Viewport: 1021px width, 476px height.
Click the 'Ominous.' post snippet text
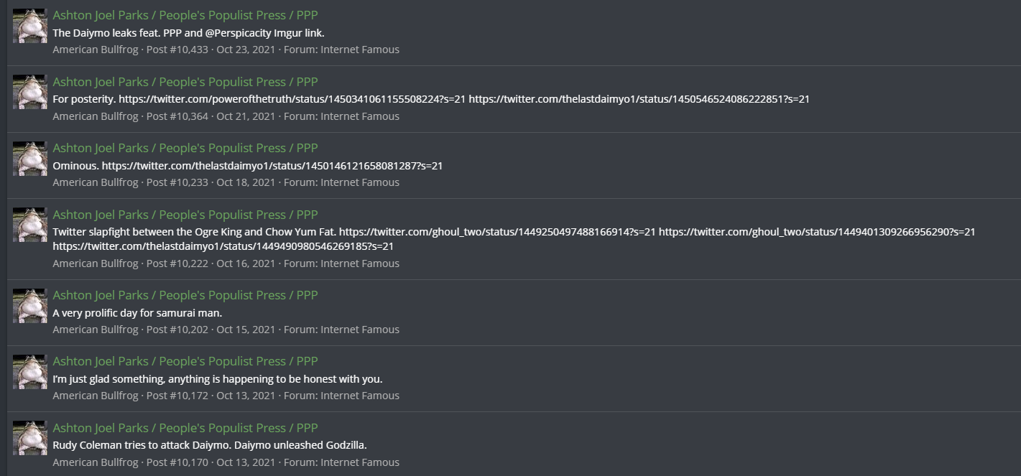pos(248,166)
